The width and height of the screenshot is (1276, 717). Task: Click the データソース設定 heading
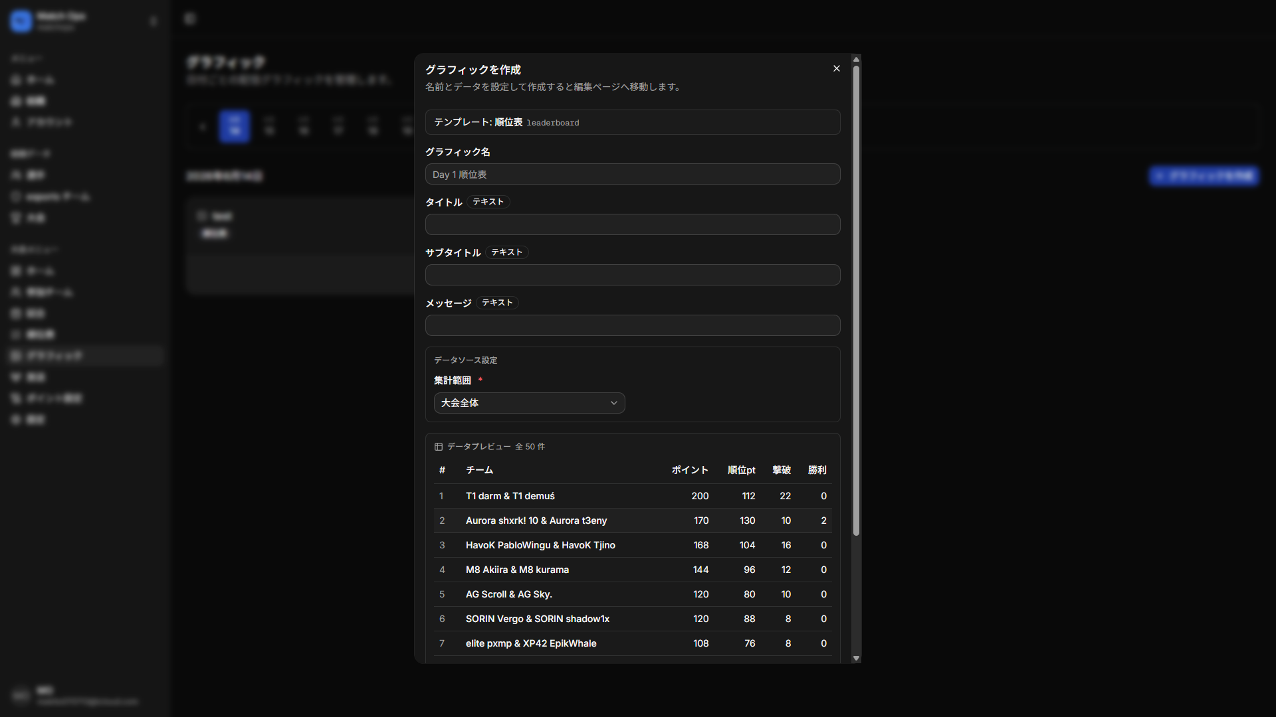coord(466,360)
